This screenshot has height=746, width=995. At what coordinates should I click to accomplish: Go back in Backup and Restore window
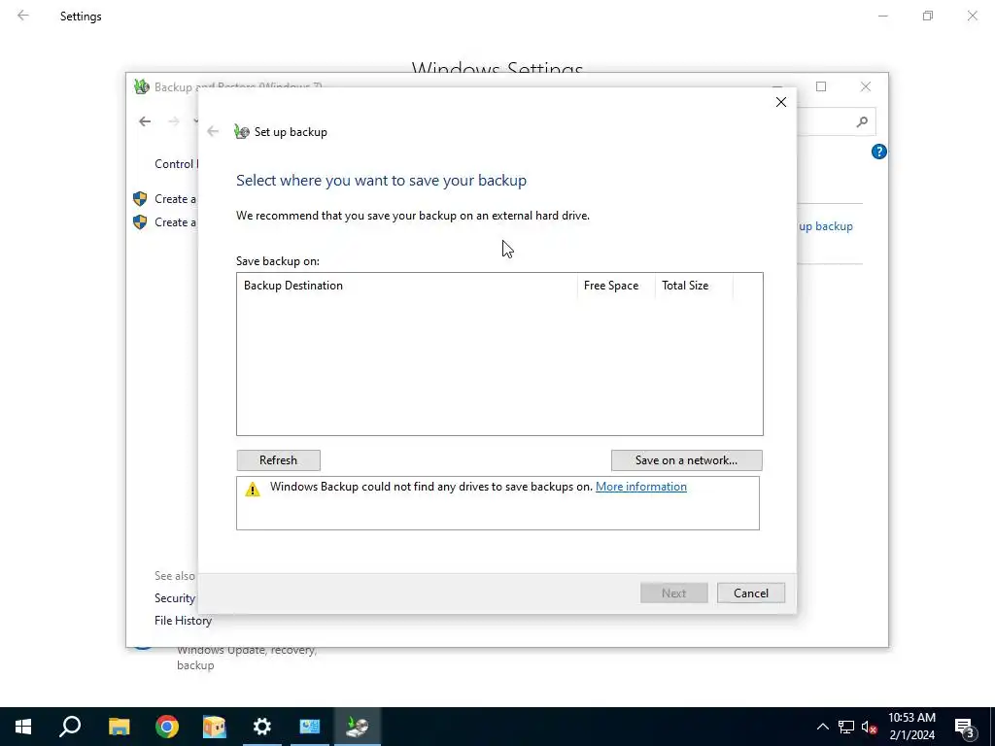coord(145,121)
